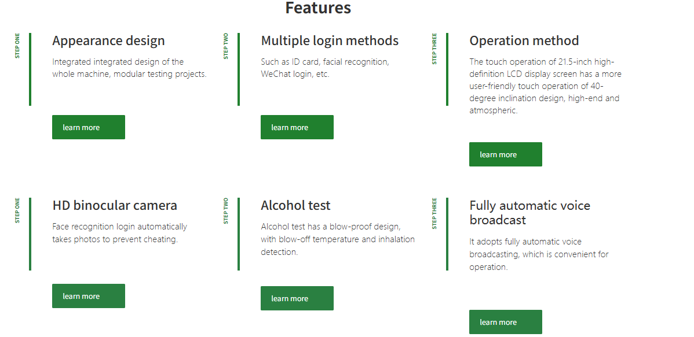
Task: Click learn more under Multiple login methods
Action: (297, 127)
